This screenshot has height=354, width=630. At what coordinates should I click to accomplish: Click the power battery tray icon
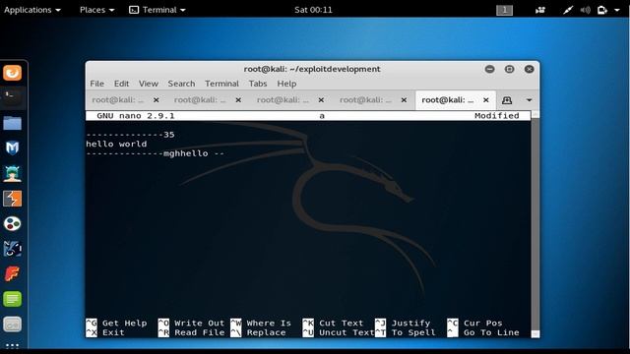602,10
